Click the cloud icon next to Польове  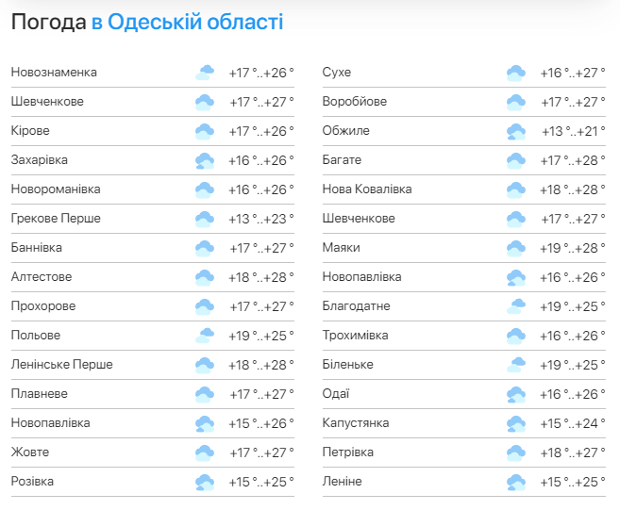point(205,336)
